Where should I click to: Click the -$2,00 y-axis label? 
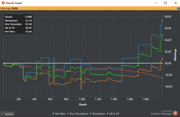168,75
